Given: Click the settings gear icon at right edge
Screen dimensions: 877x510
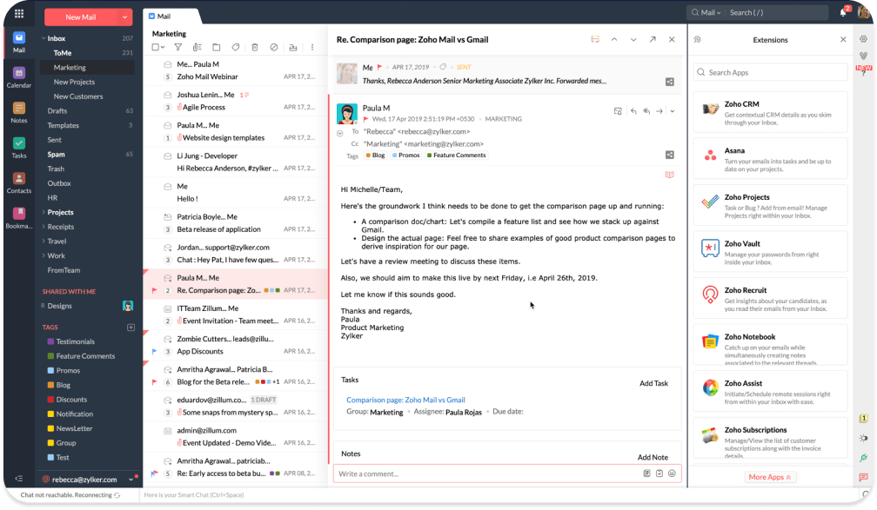Looking at the screenshot, I should pos(864,39).
